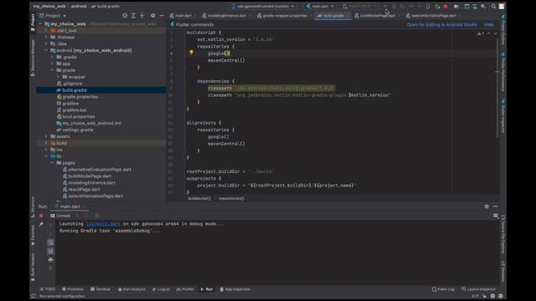Viewport: 536px width, 301px height.
Task: Open the Flutter Inspector sidebar tab
Action: (503, 116)
